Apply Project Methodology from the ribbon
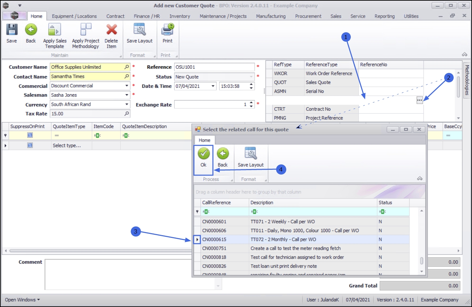This screenshot has height=307, width=472. [x=86, y=36]
